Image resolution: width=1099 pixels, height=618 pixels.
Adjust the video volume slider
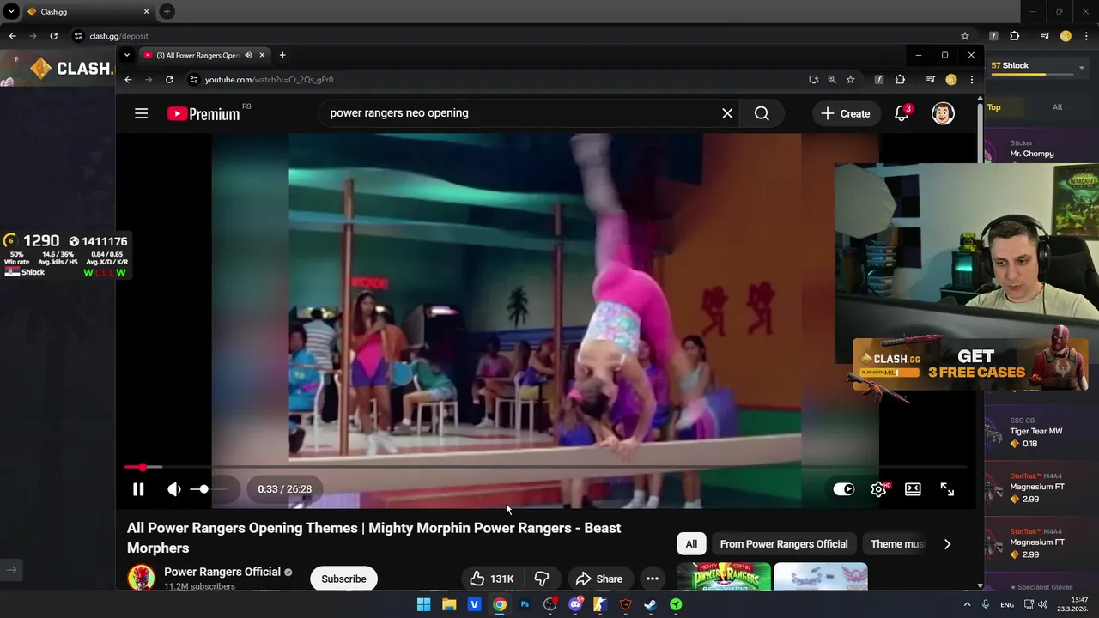click(x=210, y=489)
